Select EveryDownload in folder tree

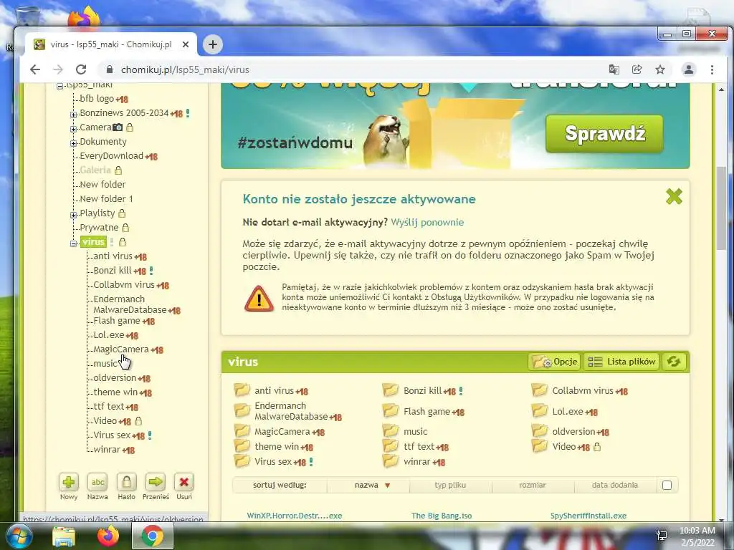111,155
